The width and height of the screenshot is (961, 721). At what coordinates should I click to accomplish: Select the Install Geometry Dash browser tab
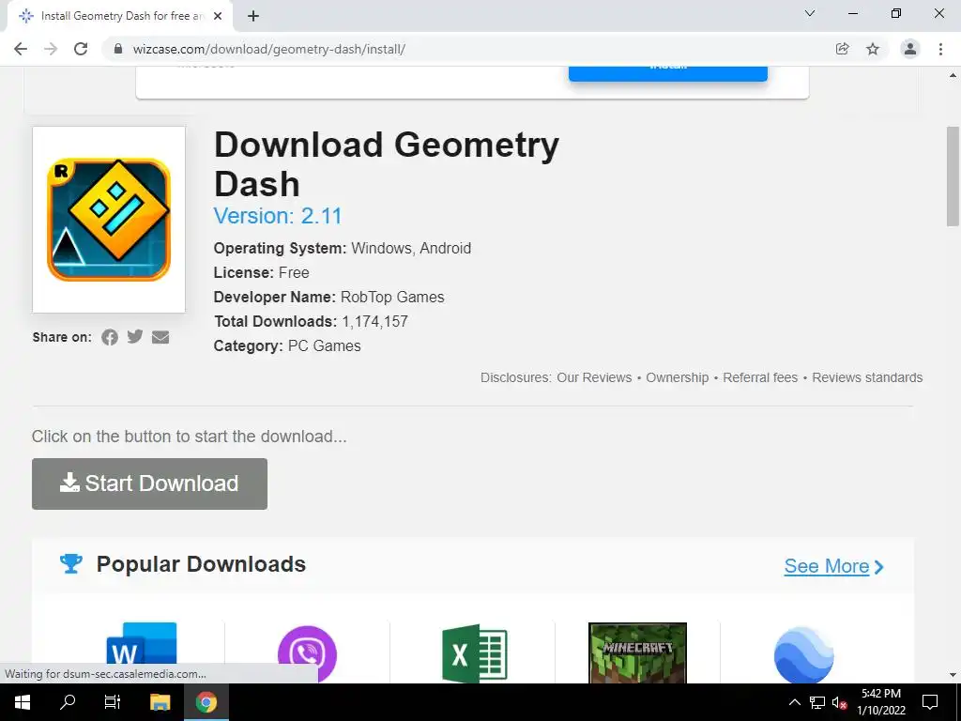119,16
